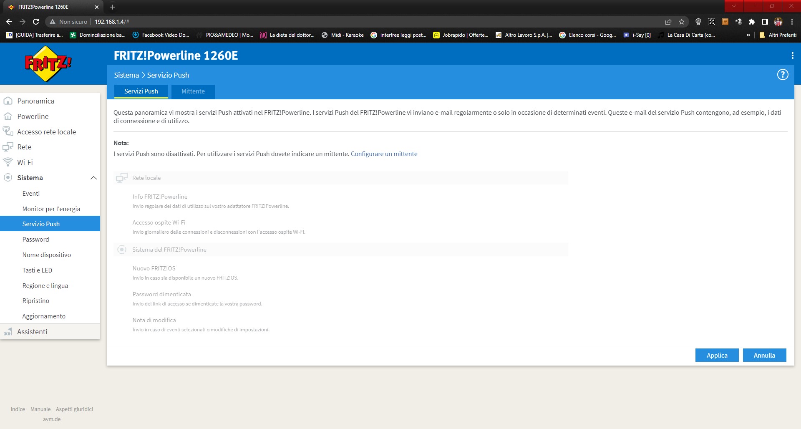Open the Midi - Karaoke bookmark
This screenshot has height=429, width=801.
click(x=343, y=35)
